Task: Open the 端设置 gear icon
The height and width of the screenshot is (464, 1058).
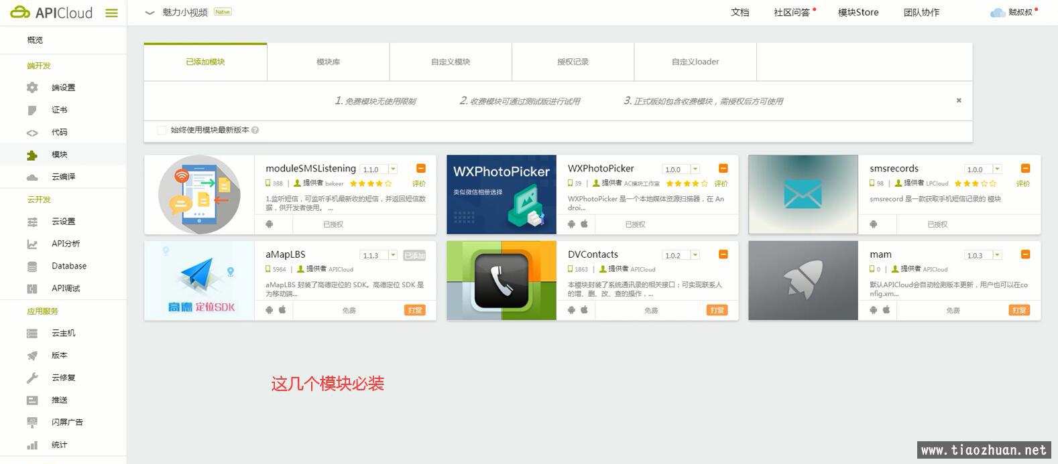Action: (32, 88)
